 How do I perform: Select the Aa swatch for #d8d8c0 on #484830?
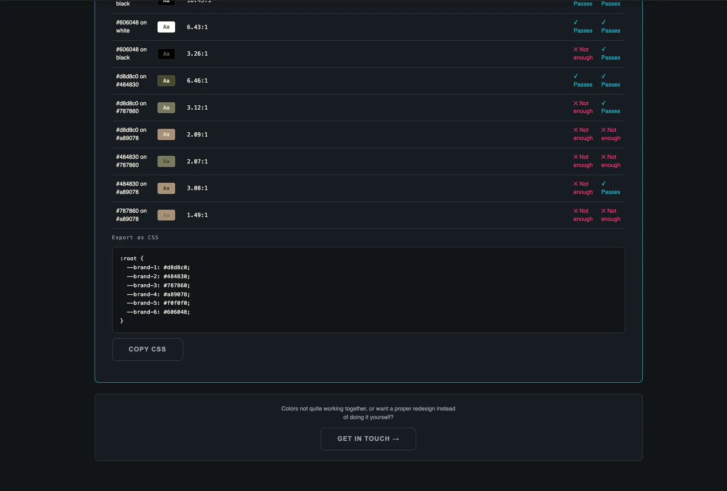pyautogui.click(x=166, y=81)
